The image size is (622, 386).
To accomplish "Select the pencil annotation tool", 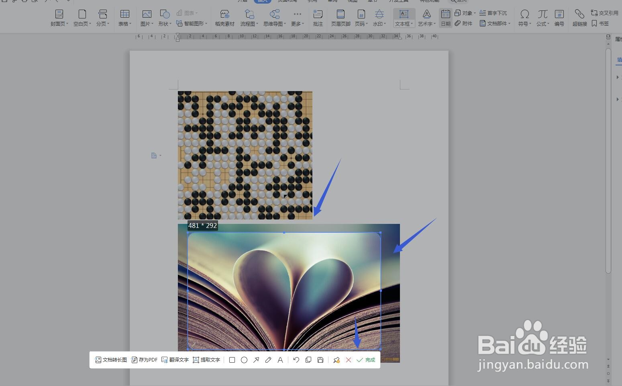I will (x=268, y=360).
